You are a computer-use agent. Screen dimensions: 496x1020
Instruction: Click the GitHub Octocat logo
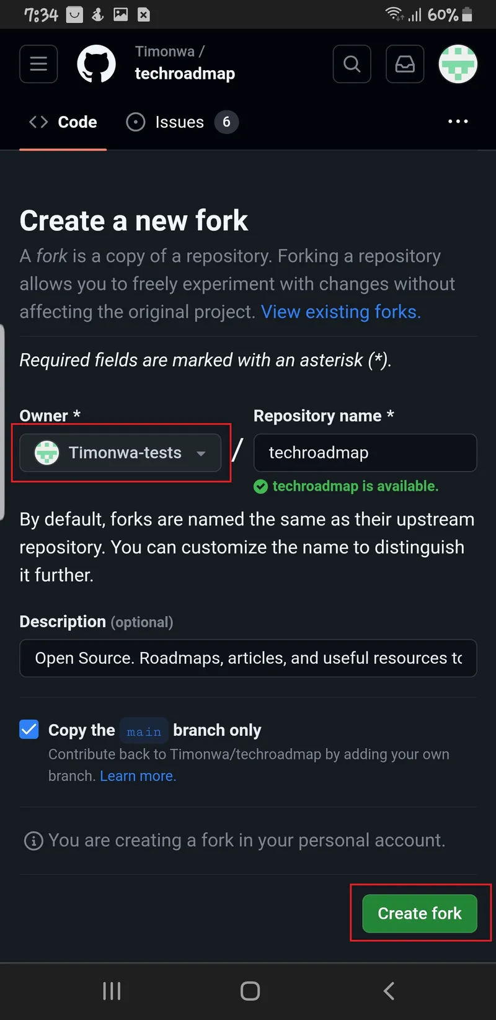96,63
